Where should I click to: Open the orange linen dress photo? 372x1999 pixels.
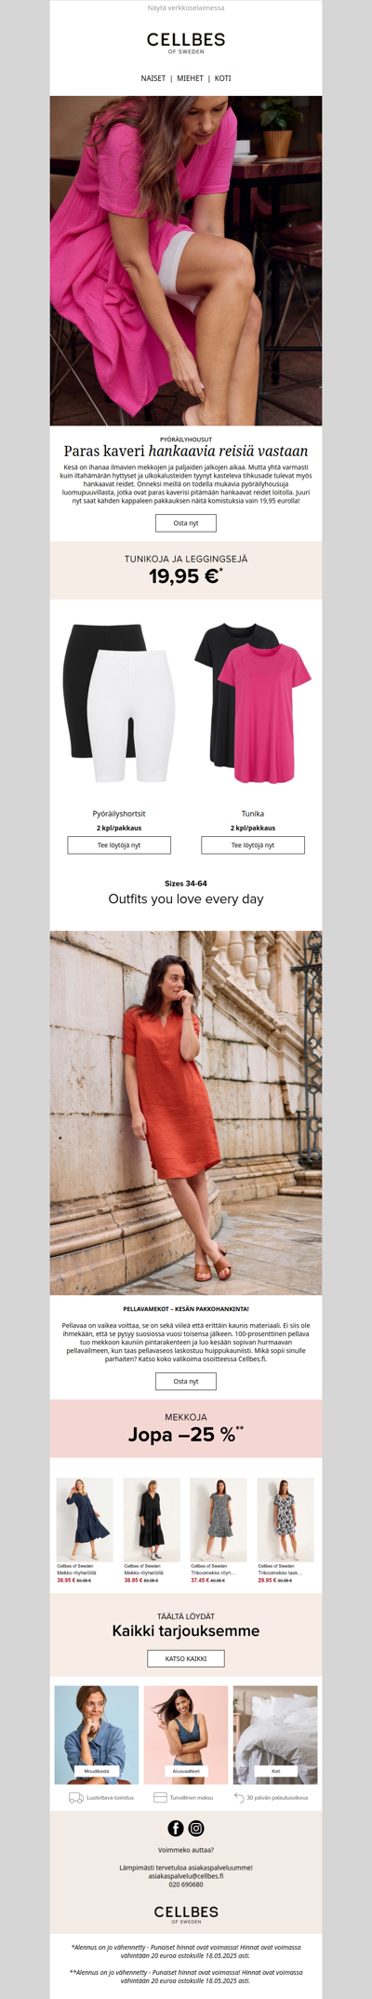click(x=186, y=1113)
